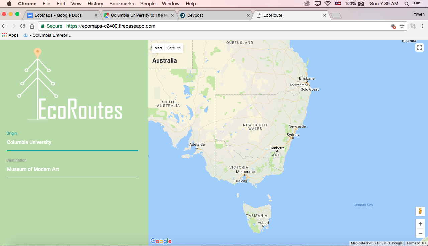Bookmark this page with the star
This screenshot has width=428, height=246.
402,26
